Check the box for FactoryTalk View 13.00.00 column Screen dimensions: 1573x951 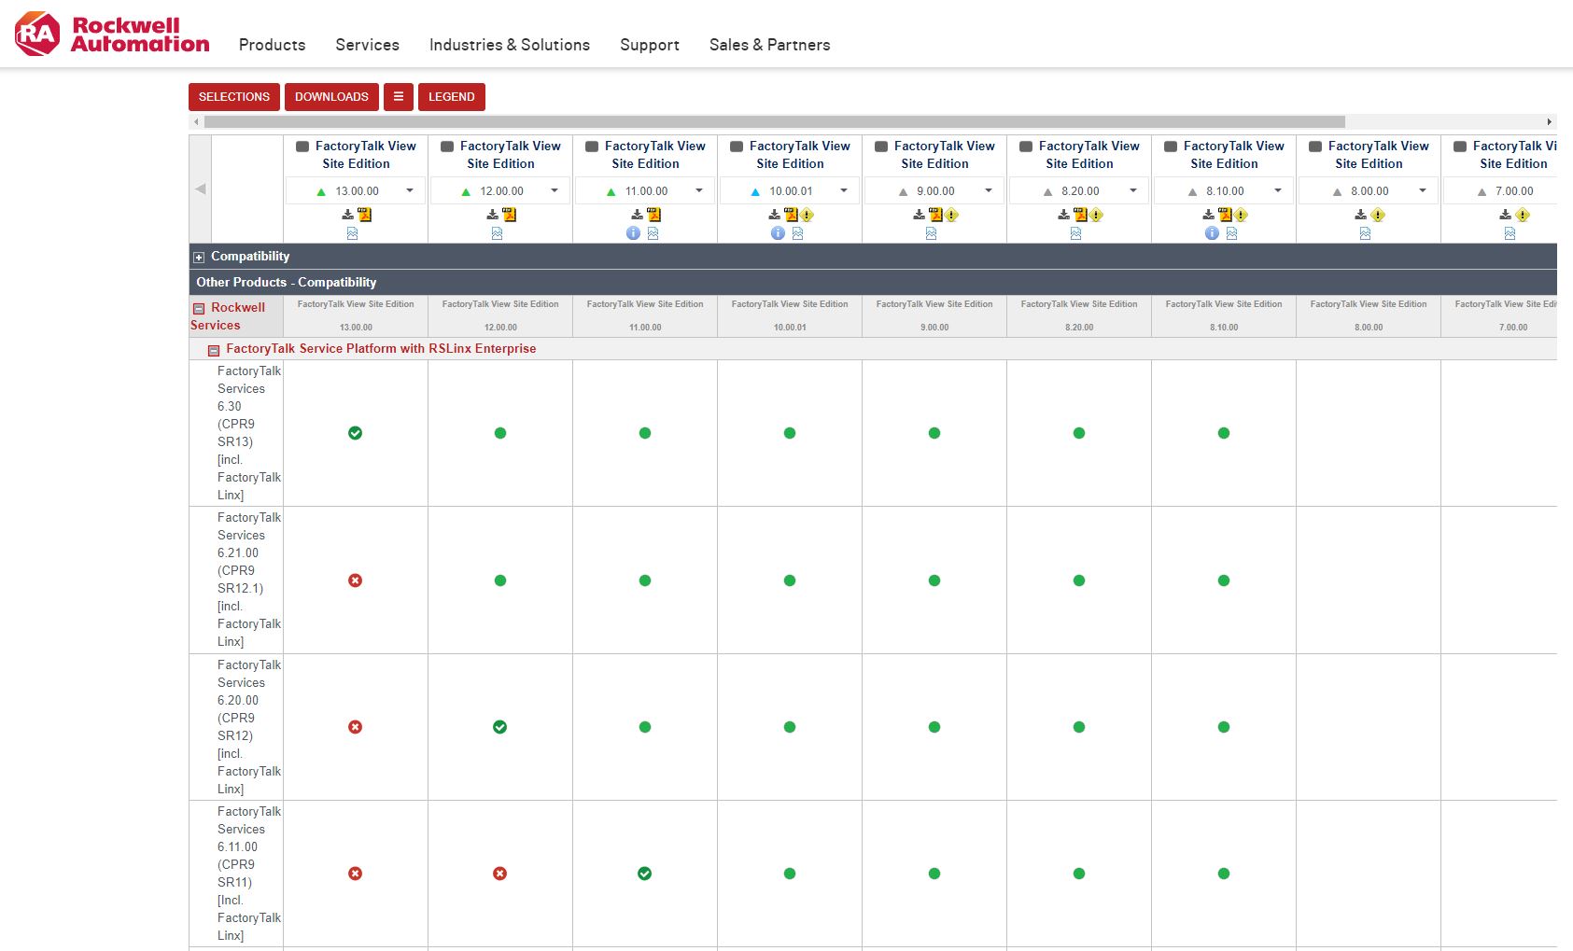302,147
